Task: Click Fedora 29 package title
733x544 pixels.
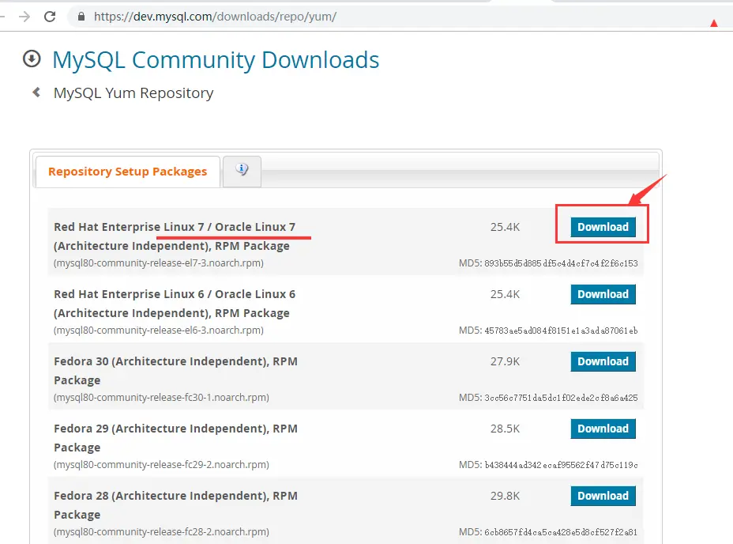Action: [176, 438]
